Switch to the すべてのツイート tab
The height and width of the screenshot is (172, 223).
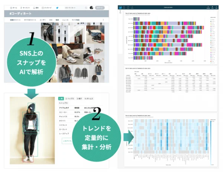(x=30, y=20)
